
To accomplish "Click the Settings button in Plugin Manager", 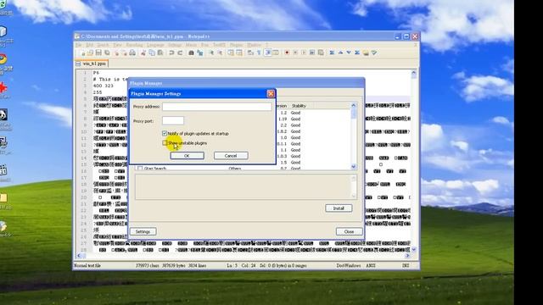I will pyautogui.click(x=143, y=231).
